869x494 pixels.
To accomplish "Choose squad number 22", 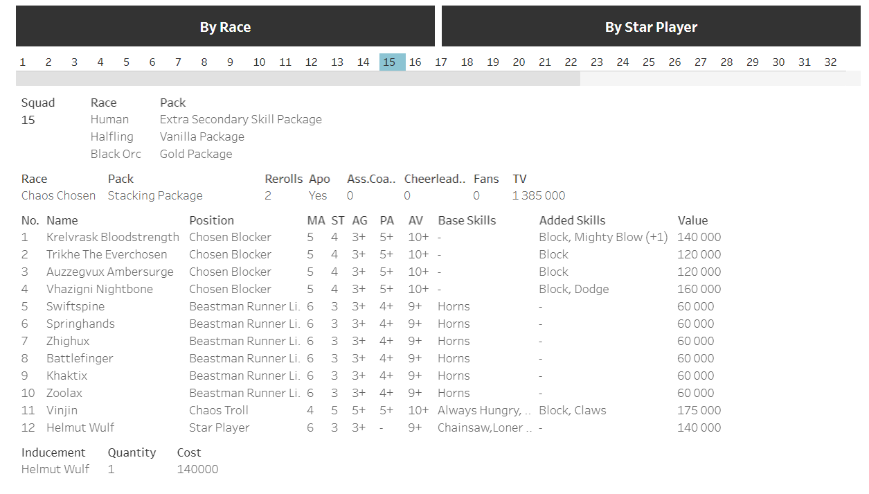I will [x=571, y=62].
